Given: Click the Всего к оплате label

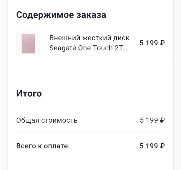Looking at the screenshot, I should tap(43, 146).
